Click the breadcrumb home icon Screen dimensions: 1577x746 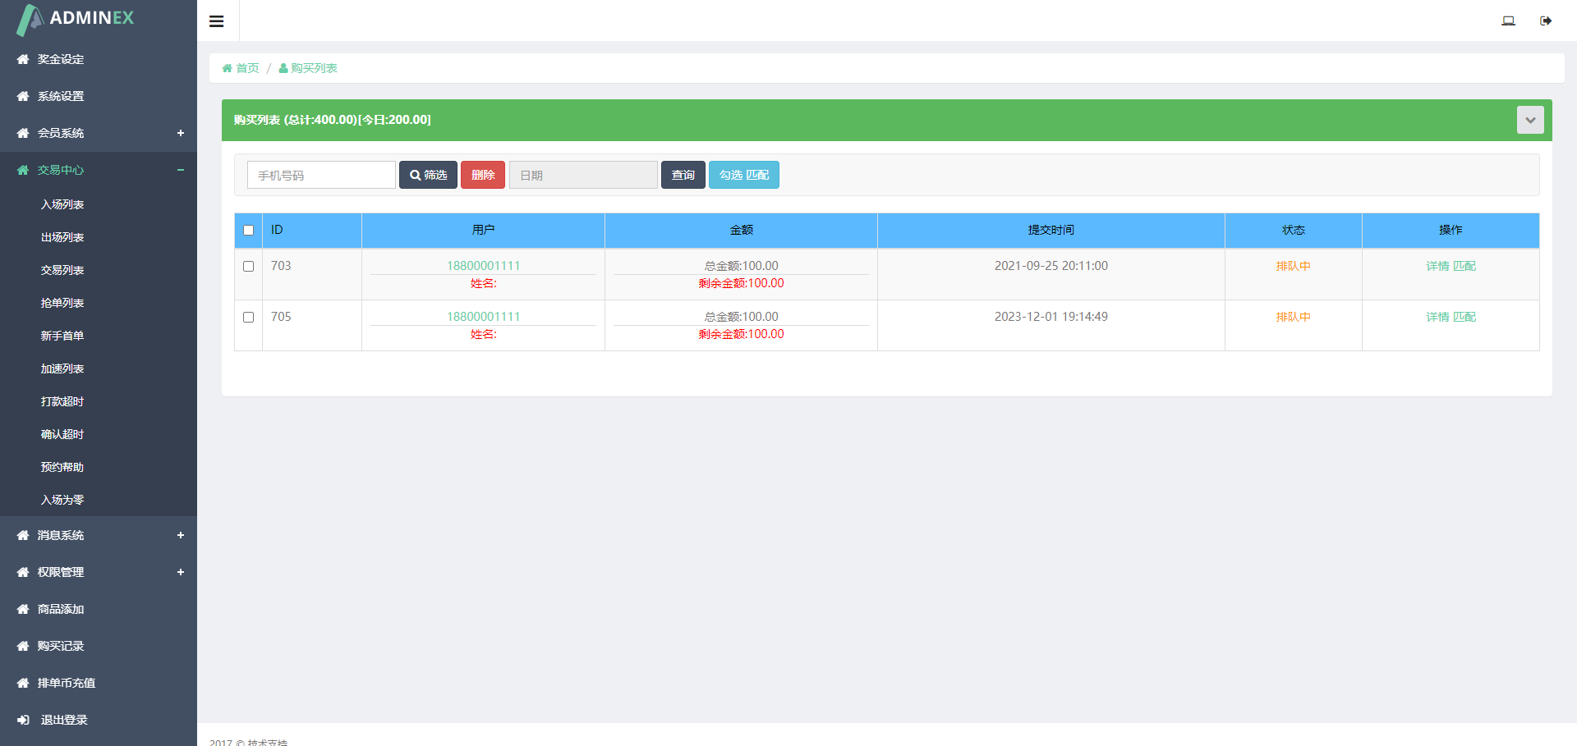pos(228,68)
